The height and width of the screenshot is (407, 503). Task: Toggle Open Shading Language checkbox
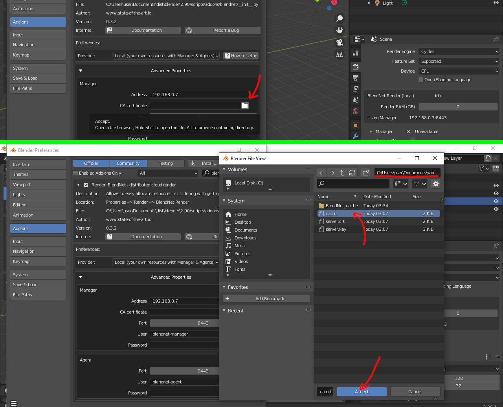tap(421, 80)
